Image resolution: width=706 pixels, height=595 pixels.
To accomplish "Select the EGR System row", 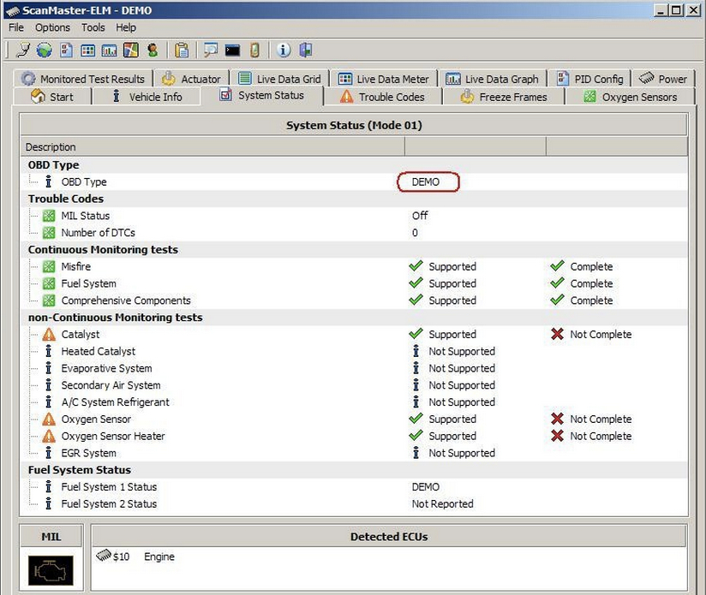I will 354,453.
